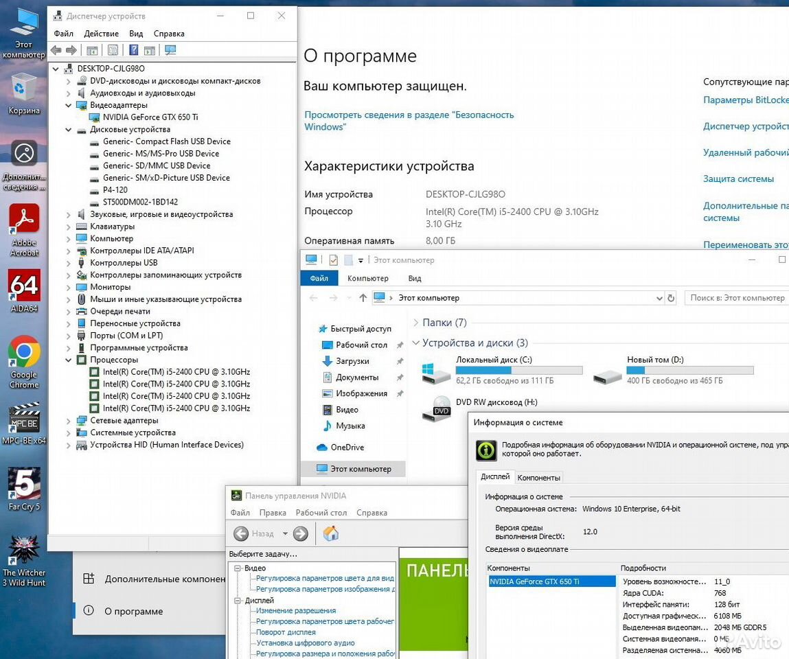789x659 pixels.
Task: Click the up arrow in Explorer navigation
Action: pos(363,298)
